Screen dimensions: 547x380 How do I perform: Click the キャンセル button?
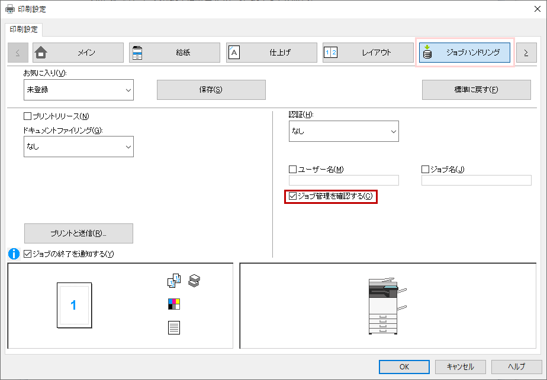coord(461,367)
